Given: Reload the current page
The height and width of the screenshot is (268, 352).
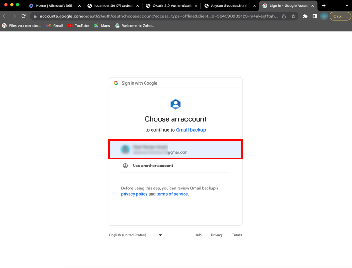Looking at the screenshot, I should [x=23, y=16].
